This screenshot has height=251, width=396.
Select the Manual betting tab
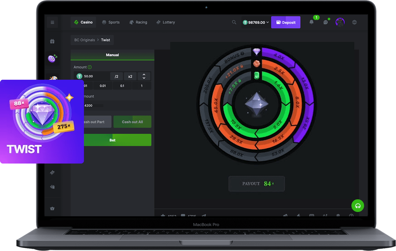tap(112, 55)
